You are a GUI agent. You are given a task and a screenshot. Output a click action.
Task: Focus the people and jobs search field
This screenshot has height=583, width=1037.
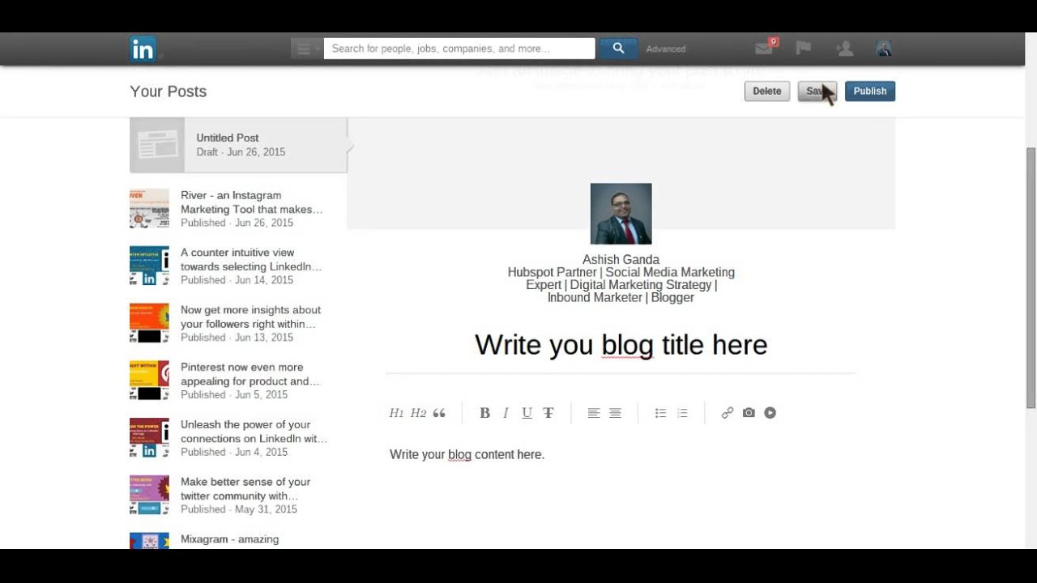459,49
